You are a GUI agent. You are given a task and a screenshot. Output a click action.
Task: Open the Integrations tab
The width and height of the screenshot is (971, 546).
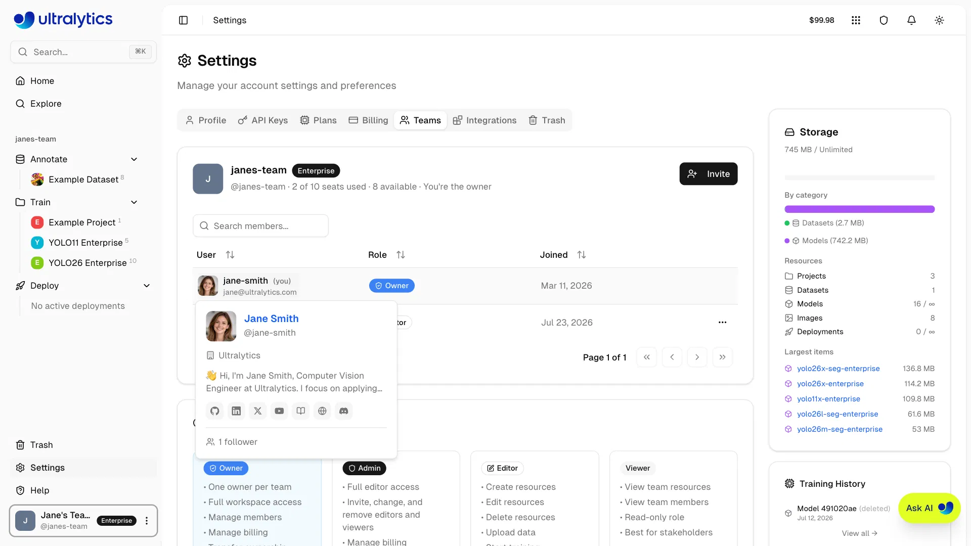[x=484, y=120]
